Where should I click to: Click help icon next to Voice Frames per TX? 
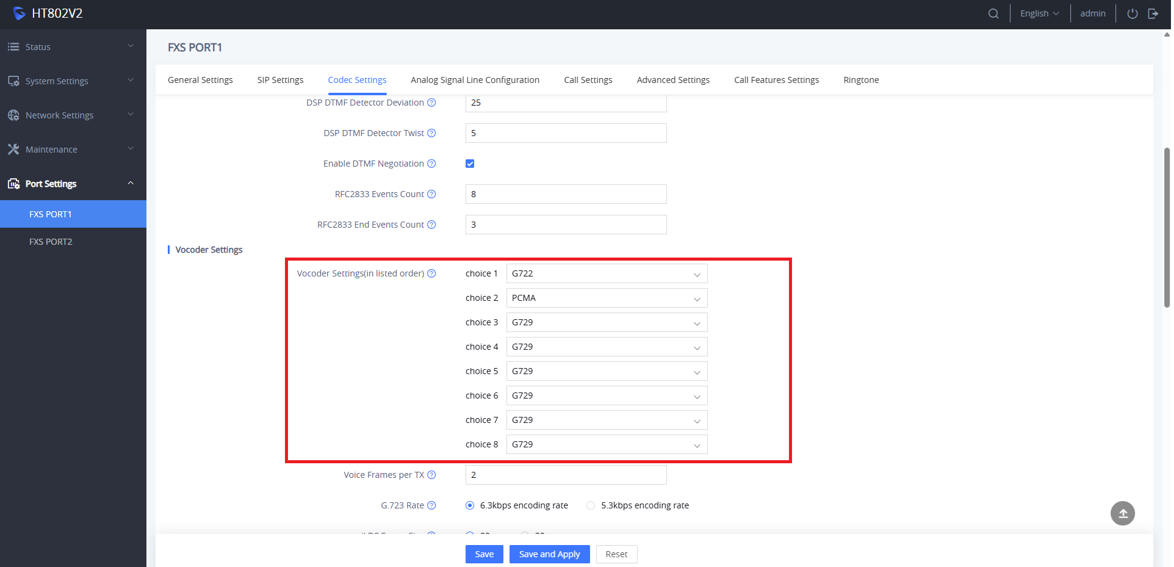click(431, 475)
